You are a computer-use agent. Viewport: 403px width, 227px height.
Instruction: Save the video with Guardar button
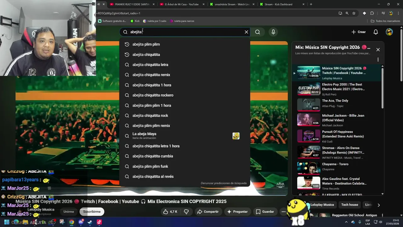265,212
